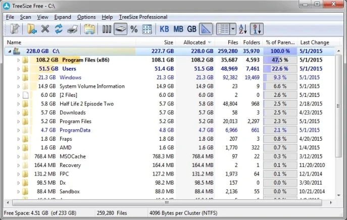This screenshot has width=347, height=220.
Task: Click the 22.6 % parent bar
Action: [280, 69]
